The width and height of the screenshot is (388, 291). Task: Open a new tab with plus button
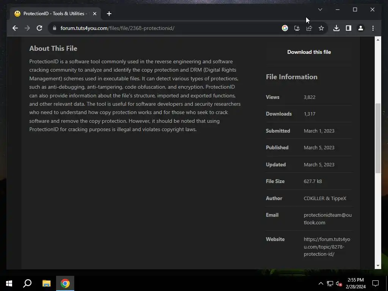tap(109, 14)
